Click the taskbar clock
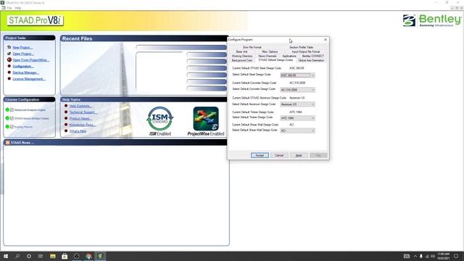The image size is (464, 261). (443, 256)
